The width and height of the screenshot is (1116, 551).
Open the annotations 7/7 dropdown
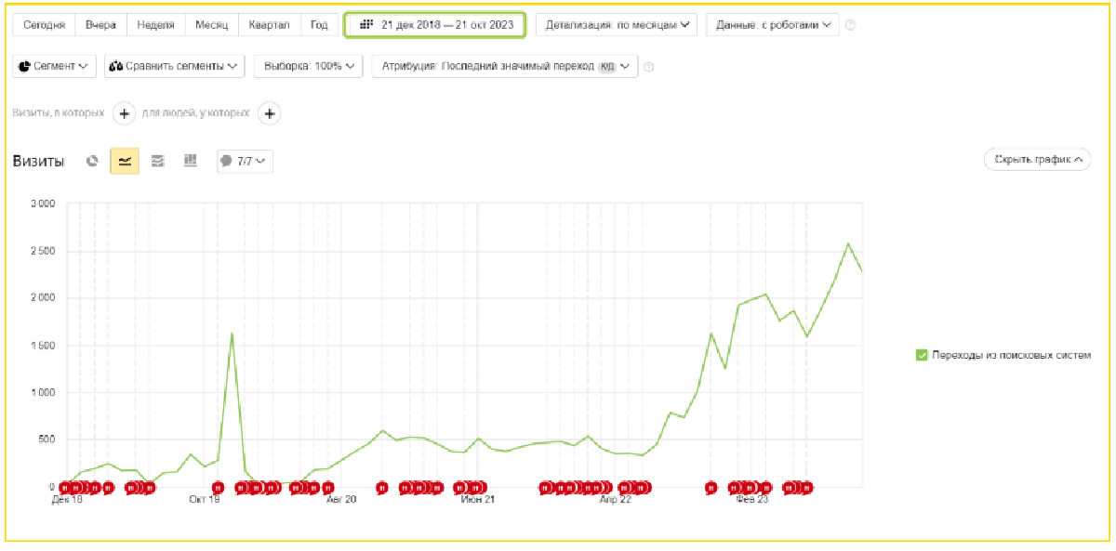tap(245, 161)
